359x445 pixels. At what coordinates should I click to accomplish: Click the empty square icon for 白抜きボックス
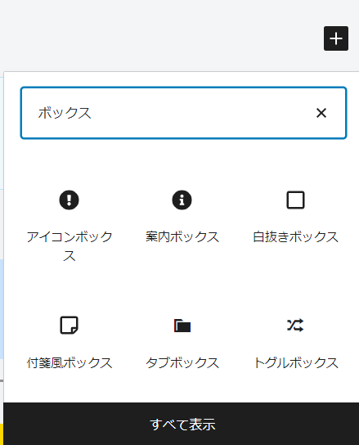tap(295, 200)
